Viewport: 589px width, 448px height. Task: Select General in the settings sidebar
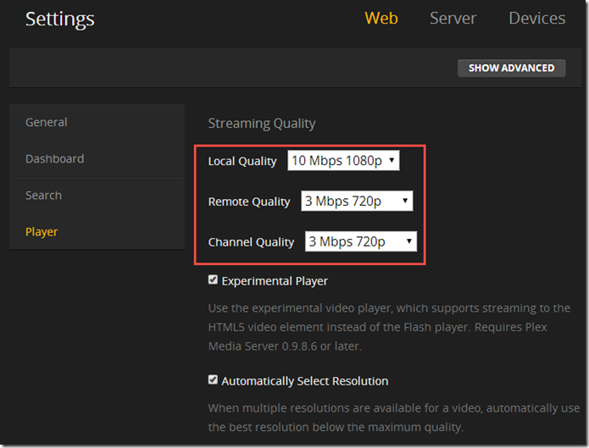(x=47, y=122)
